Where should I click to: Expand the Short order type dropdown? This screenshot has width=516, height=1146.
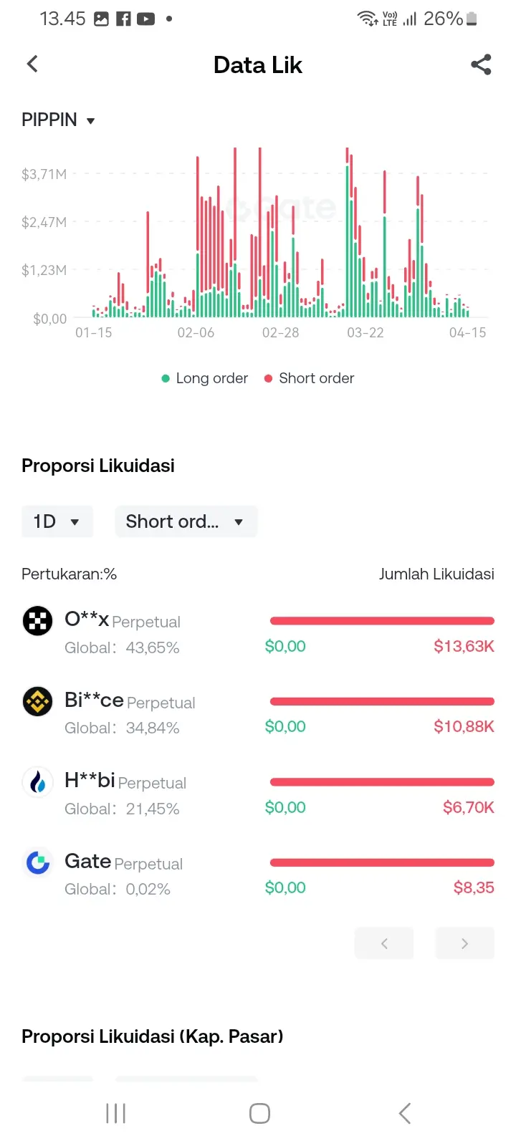186,521
